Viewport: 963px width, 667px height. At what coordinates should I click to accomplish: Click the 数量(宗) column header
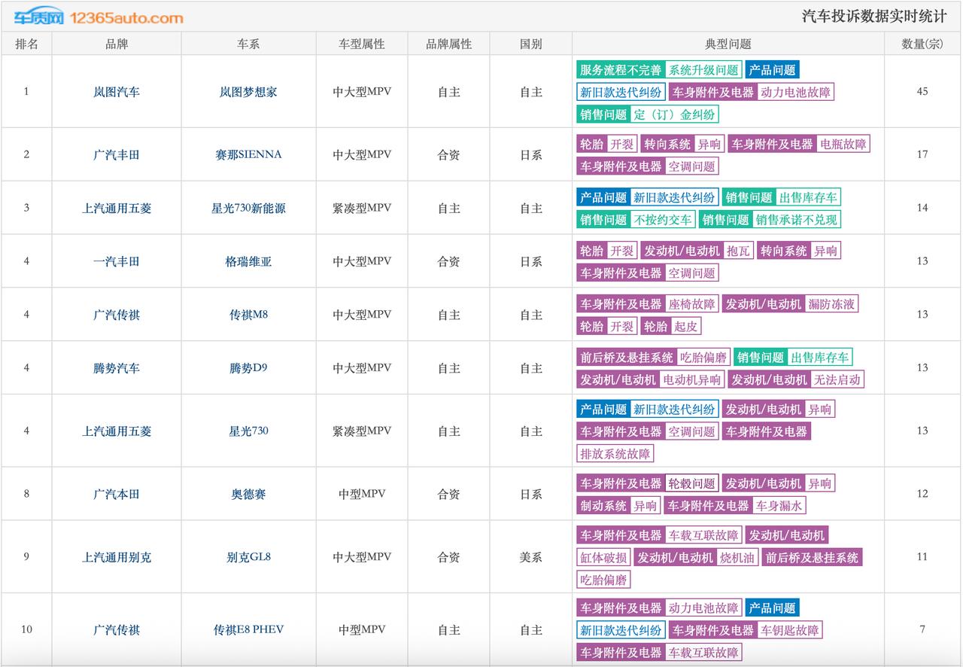pyautogui.click(x=922, y=44)
